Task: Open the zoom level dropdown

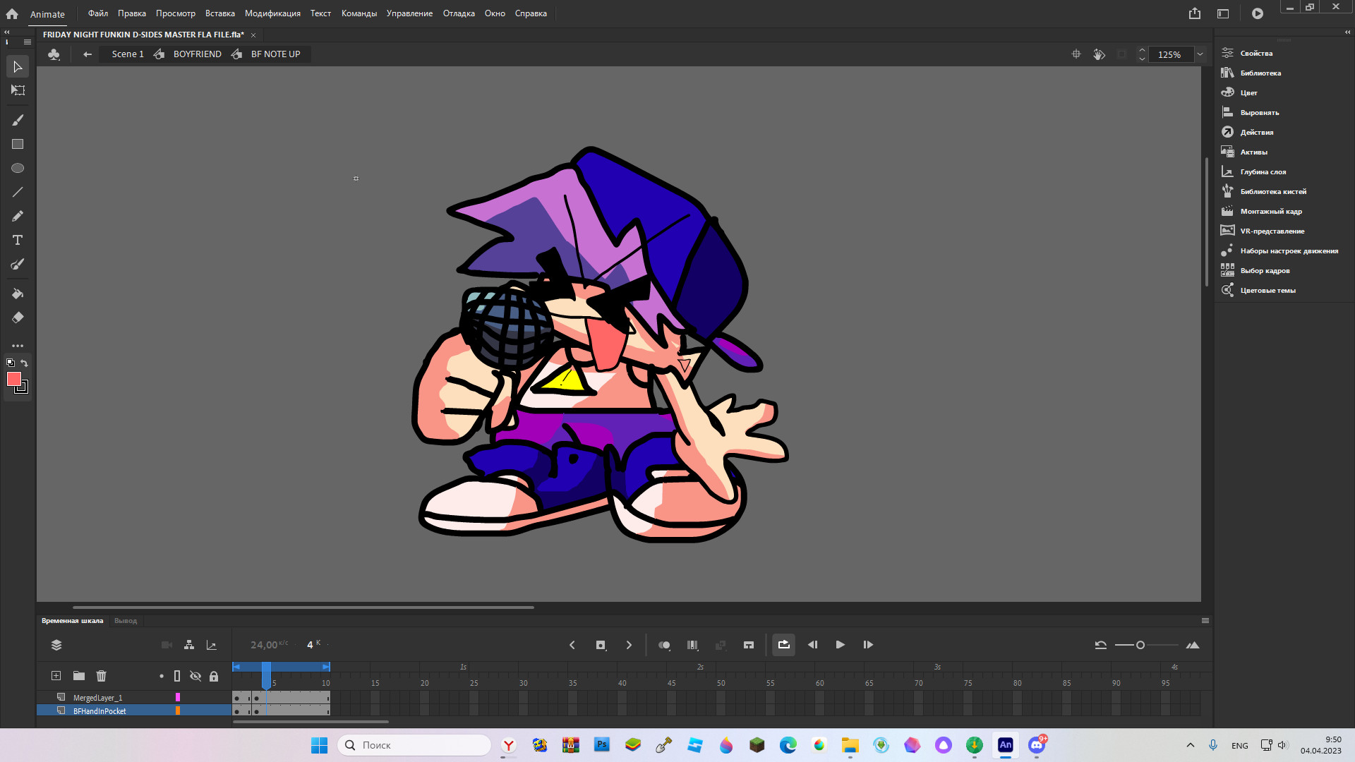Action: (1199, 54)
